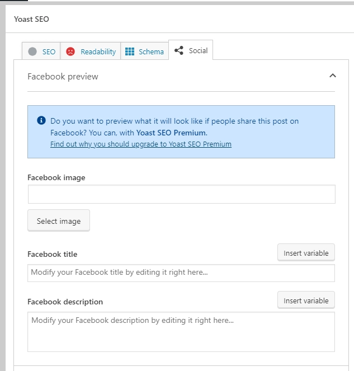Screen dimensions: 354x371
Task: Click the Schema grid icon
Action: pos(130,51)
